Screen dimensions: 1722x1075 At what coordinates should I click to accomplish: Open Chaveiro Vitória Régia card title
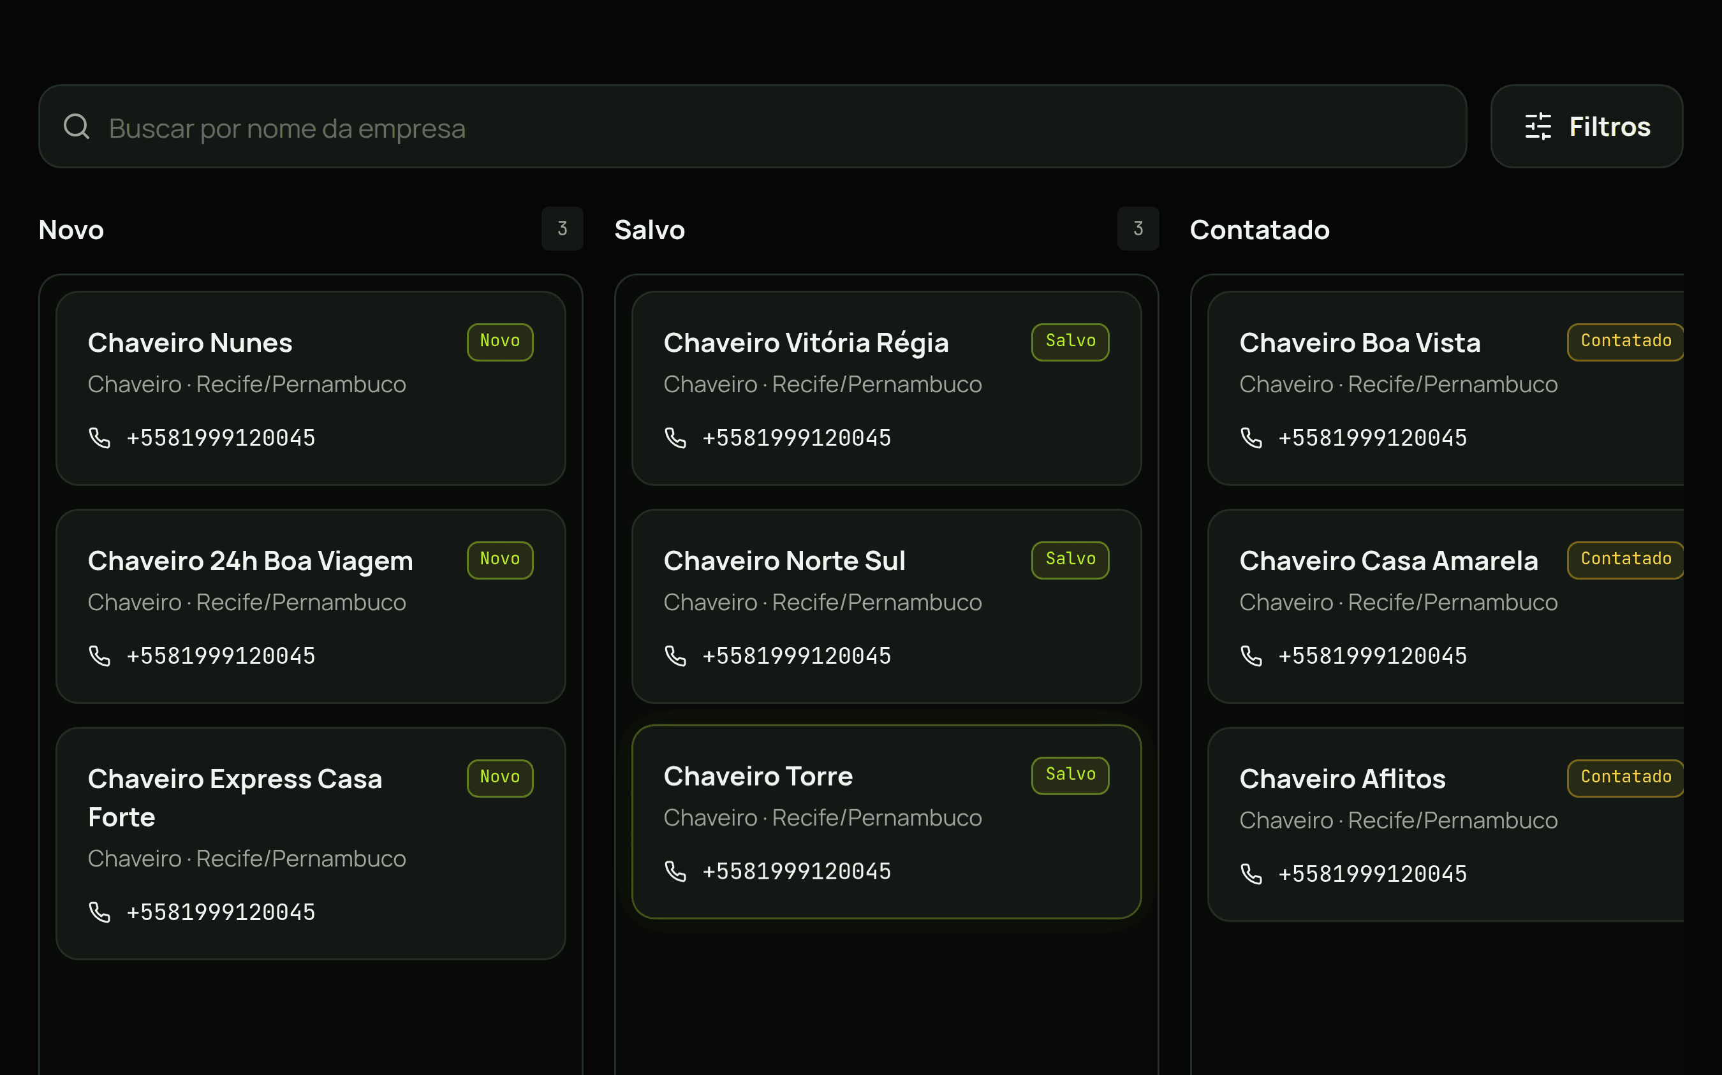806,342
